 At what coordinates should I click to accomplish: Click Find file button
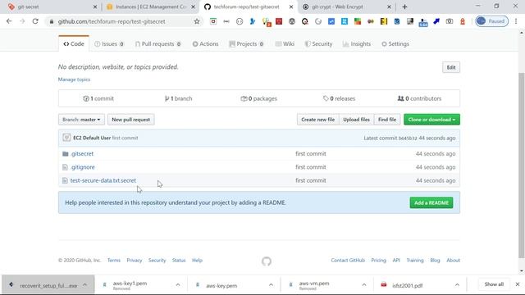click(x=387, y=120)
